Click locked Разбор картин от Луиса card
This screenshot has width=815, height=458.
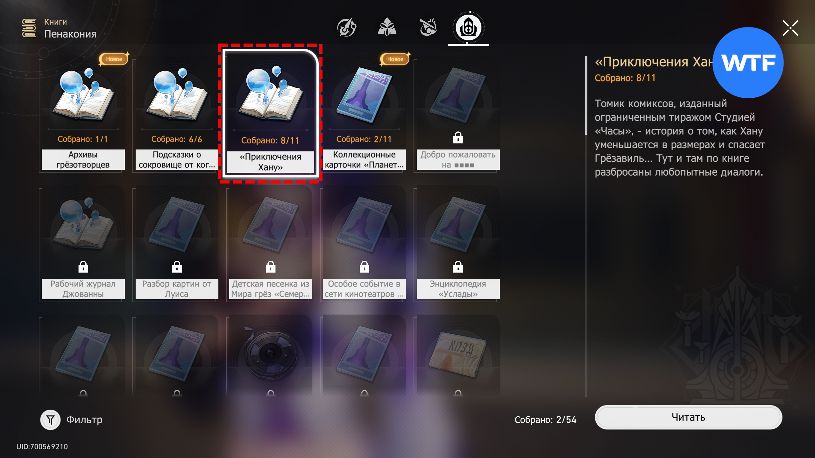pyautogui.click(x=177, y=244)
